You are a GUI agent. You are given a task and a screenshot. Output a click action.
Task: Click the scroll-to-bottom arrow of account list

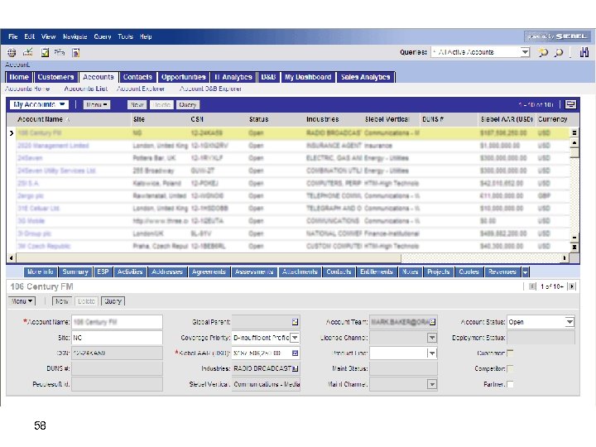pos(574,247)
